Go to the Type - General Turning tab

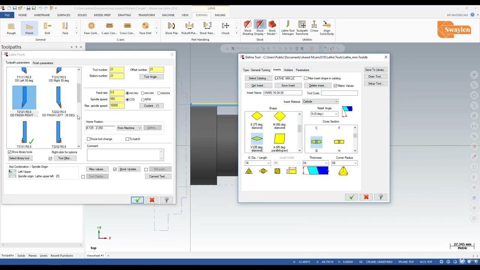256,70
